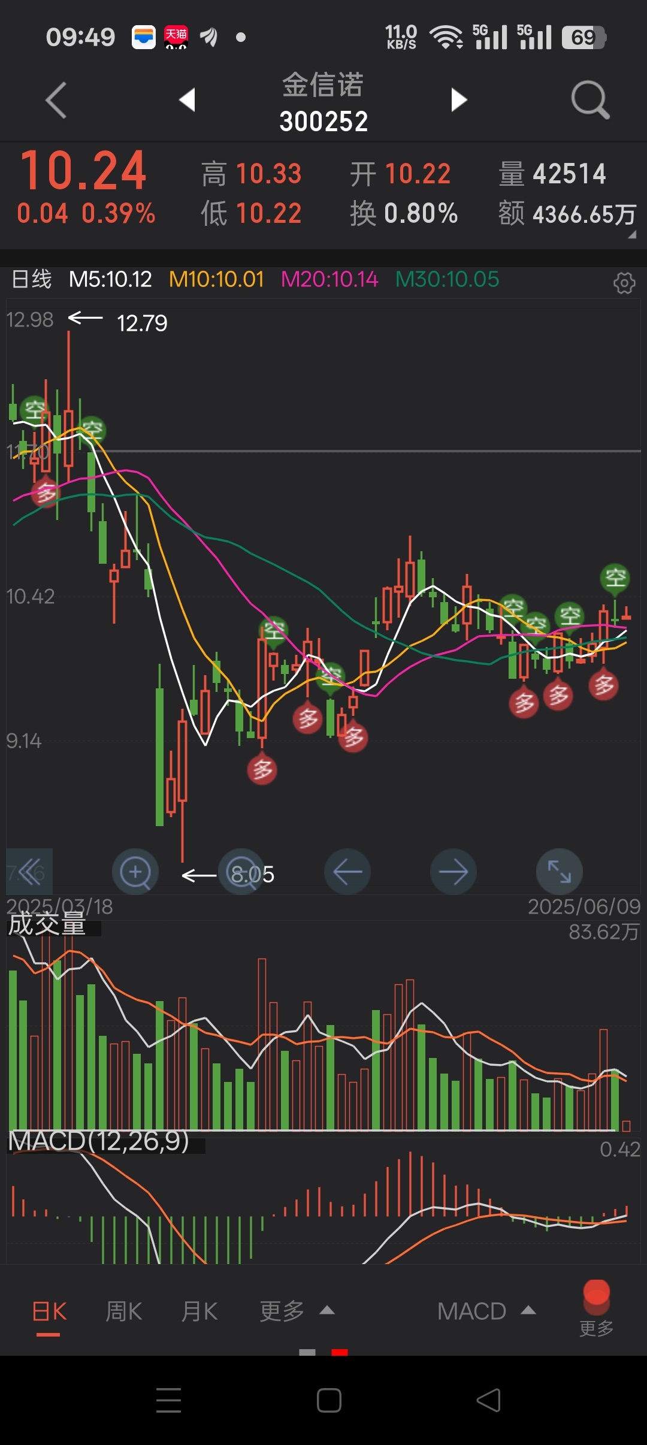
Task: Select the 周K tab
Action: (123, 1311)
